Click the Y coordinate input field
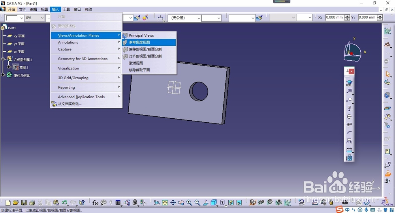 tap(367, 17)
